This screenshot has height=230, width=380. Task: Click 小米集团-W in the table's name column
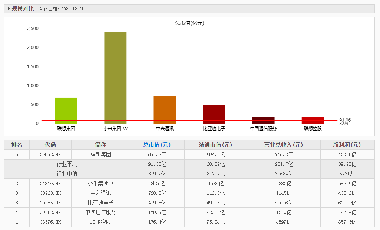click(x=100, y=183)
